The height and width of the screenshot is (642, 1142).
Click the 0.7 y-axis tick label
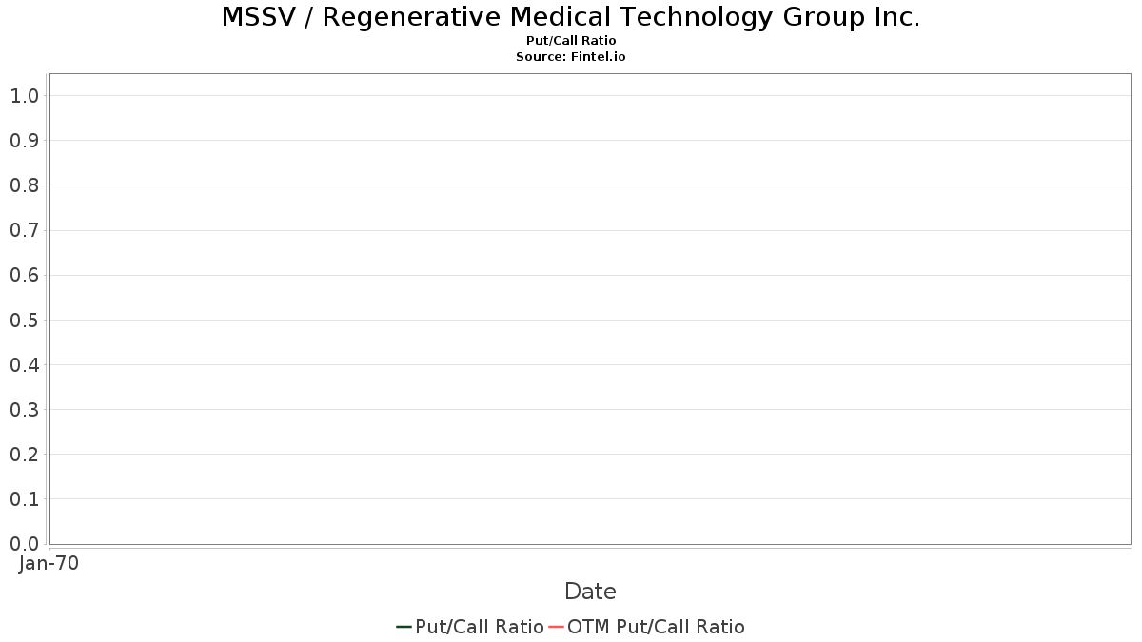[x=24, y=230]
